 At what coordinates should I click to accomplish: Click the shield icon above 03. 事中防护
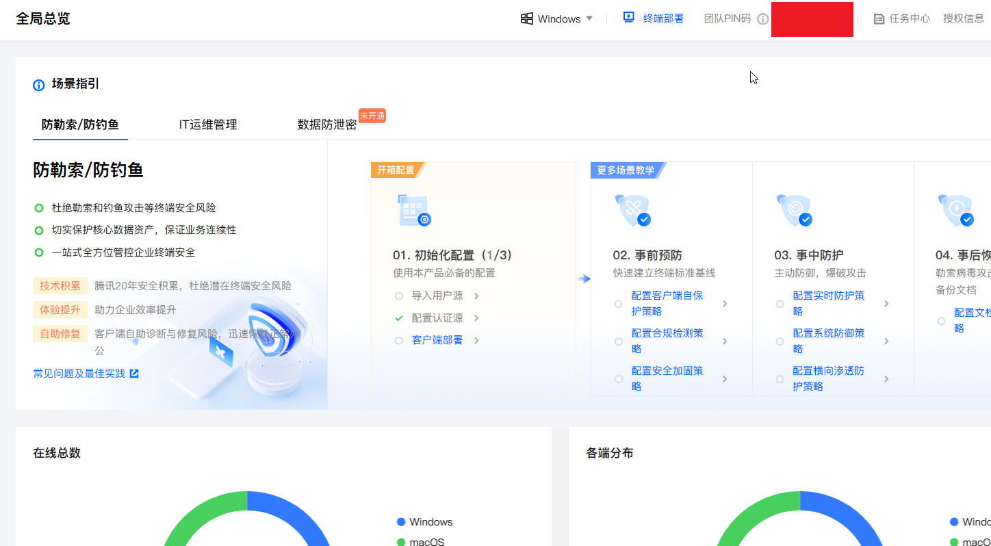(x=795, y=211)
